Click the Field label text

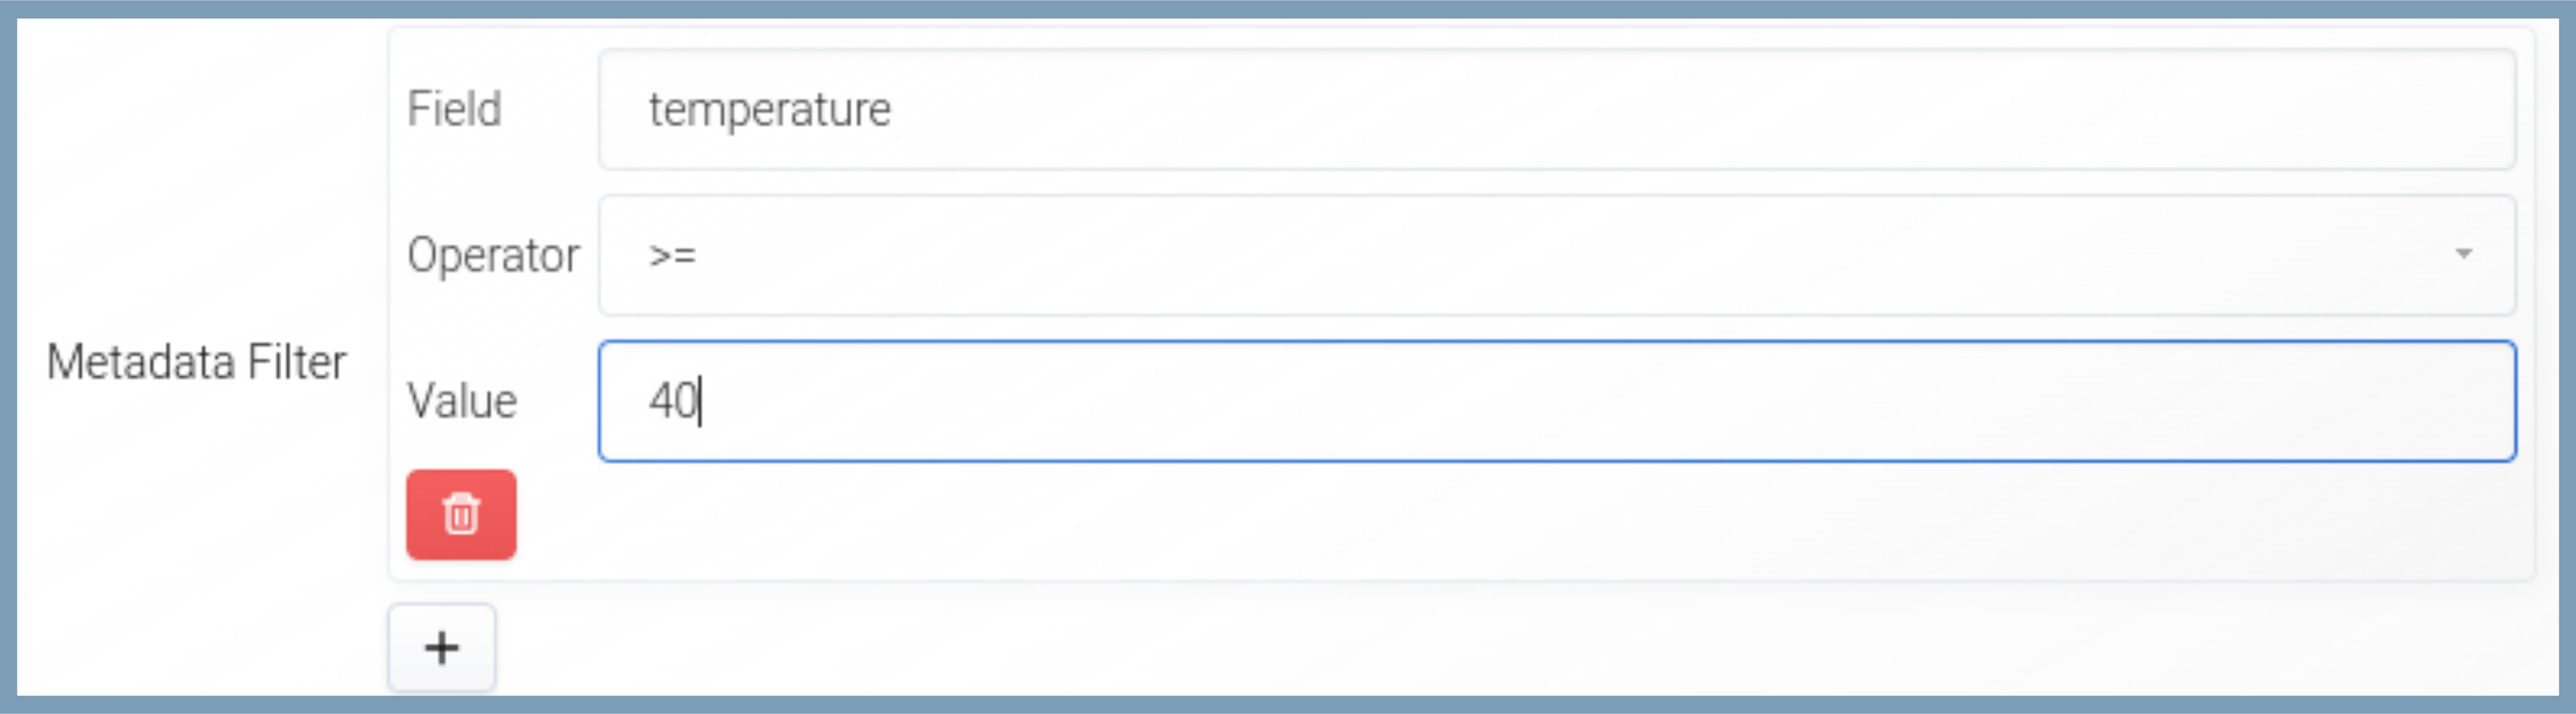(x=454, y=109)
